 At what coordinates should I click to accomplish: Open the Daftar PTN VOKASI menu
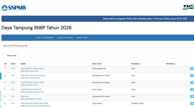click(65, 38)
